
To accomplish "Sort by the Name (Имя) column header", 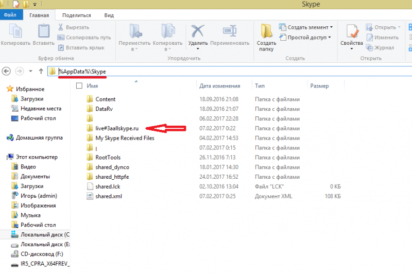I will [x=92, y=86].
